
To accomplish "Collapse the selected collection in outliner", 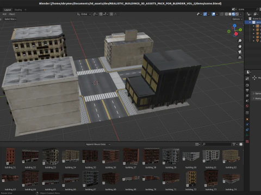I will click(x=250, y=22).
